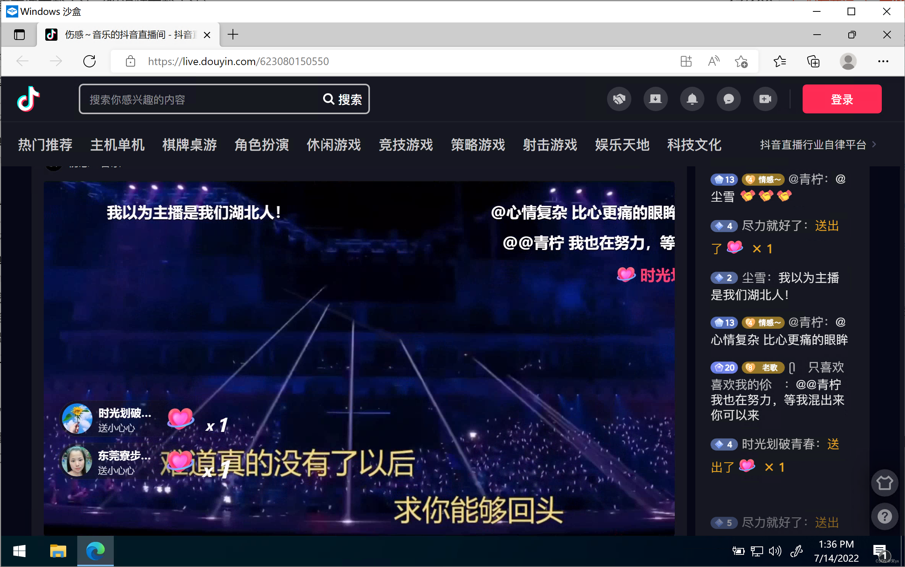Open File Explorer from the taskbar
Viewport: 905px width, 567px height.
(58, 551)
